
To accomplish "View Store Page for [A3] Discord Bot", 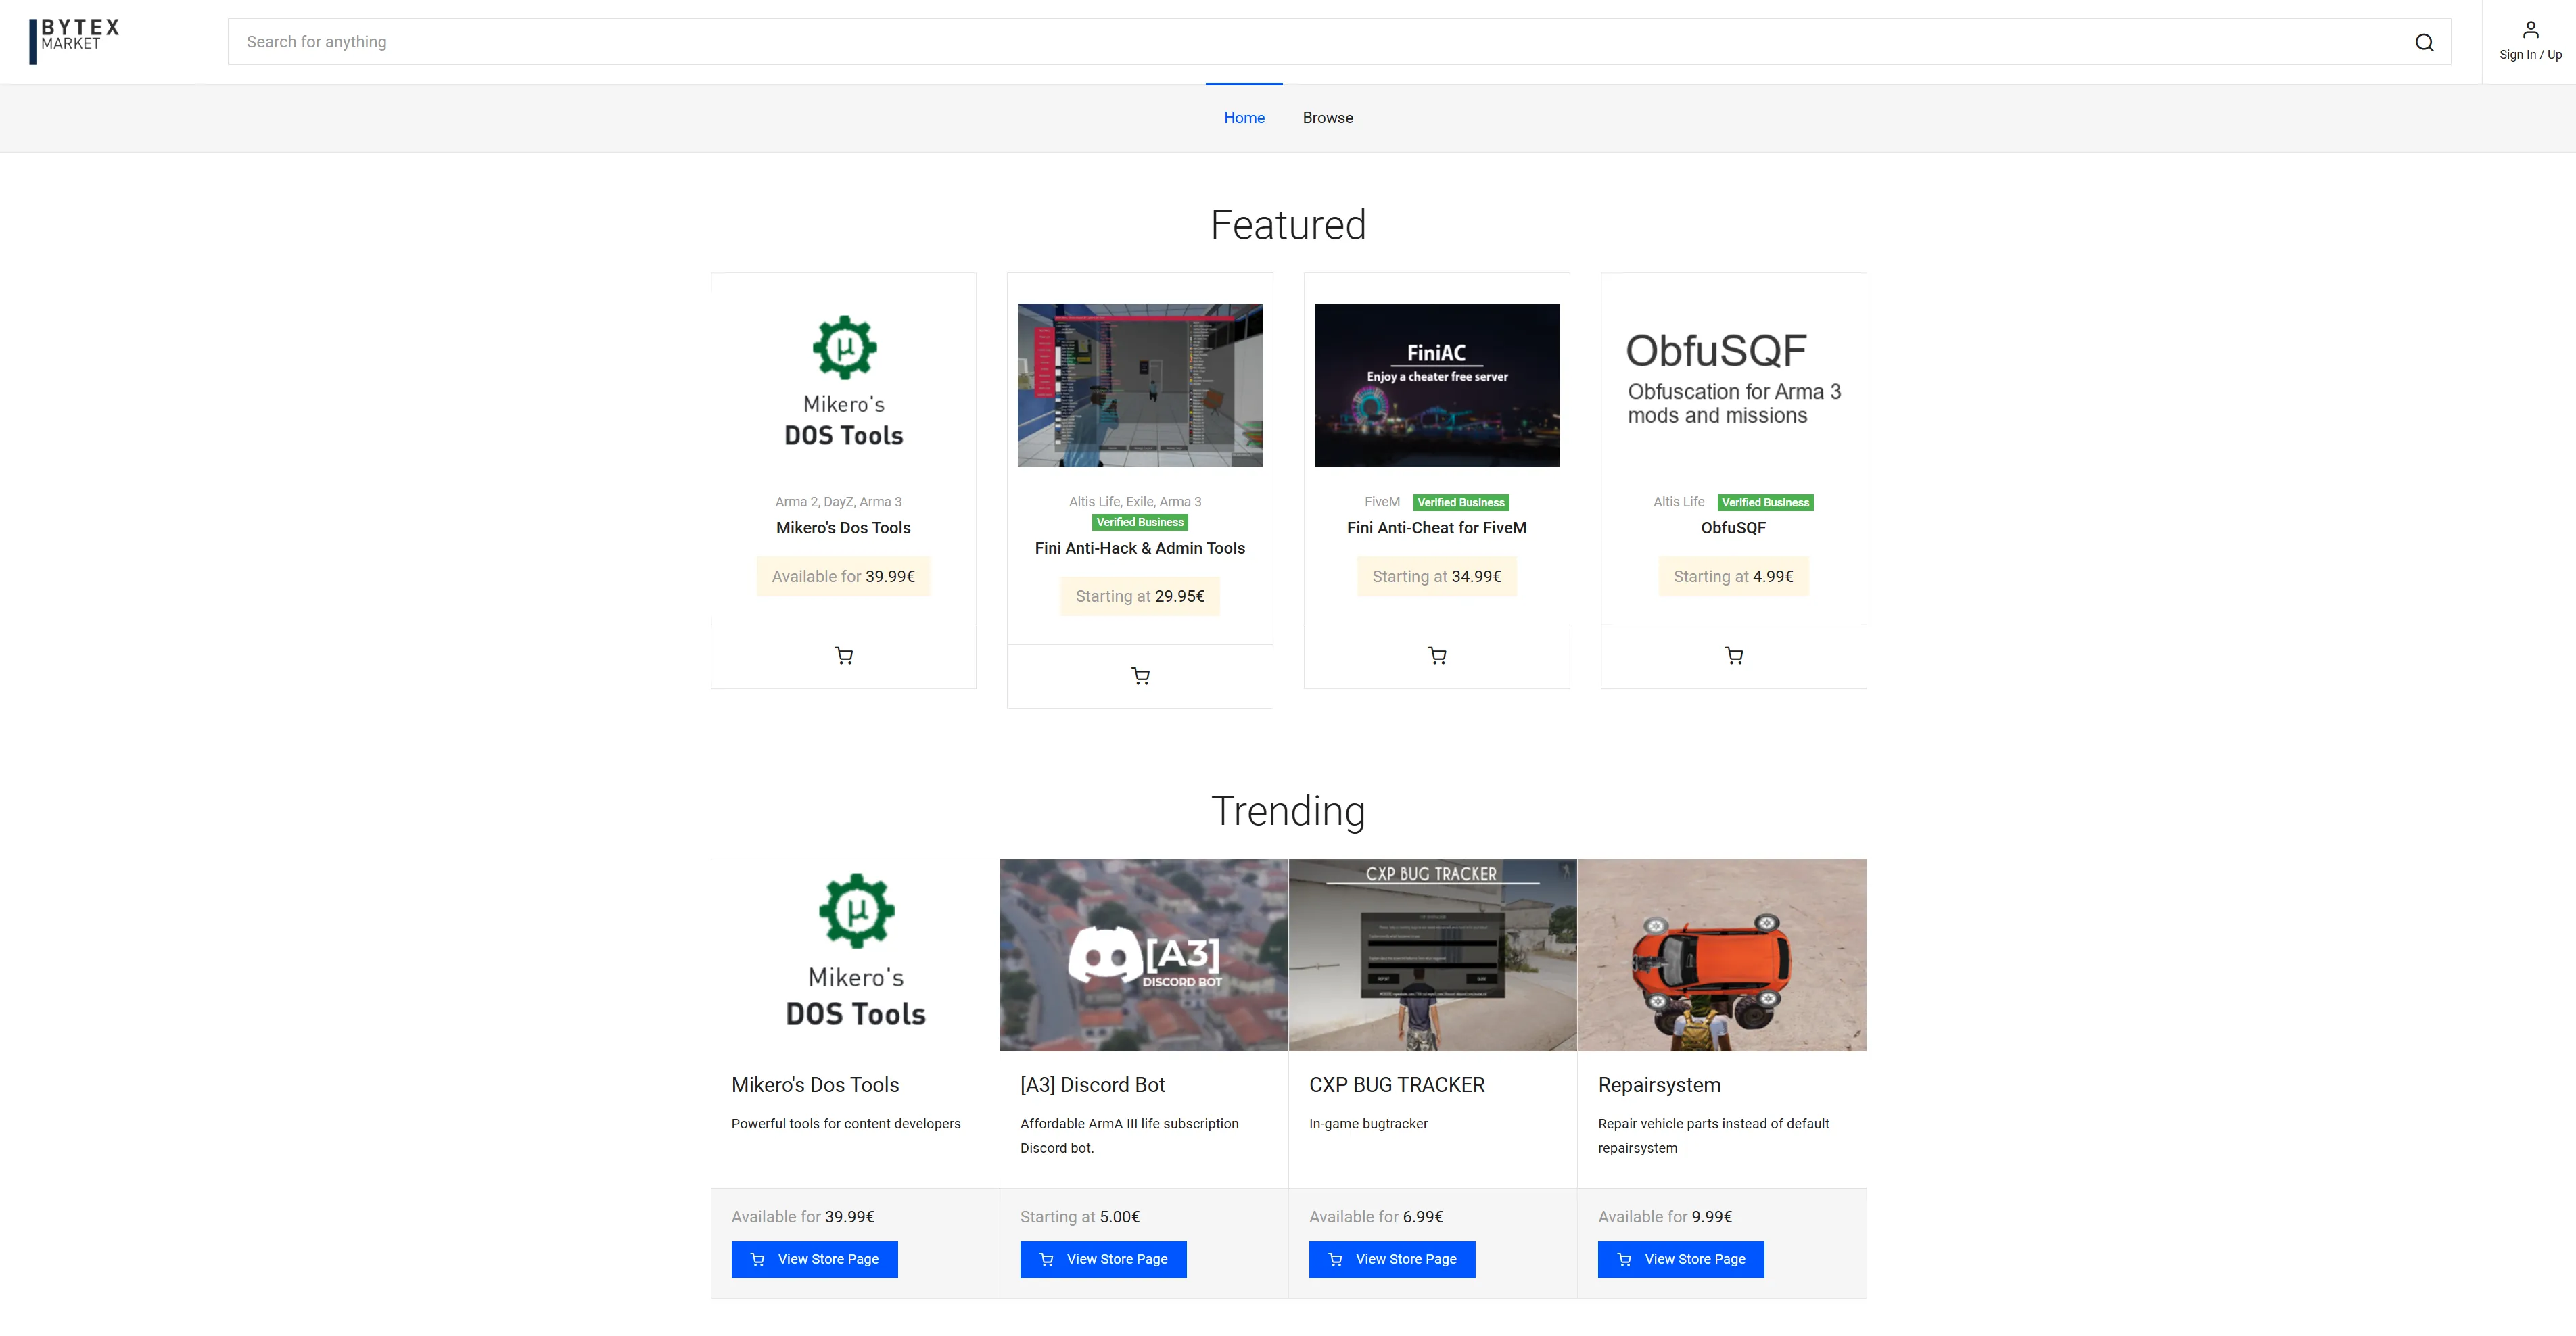I will click(1103, 1259).
